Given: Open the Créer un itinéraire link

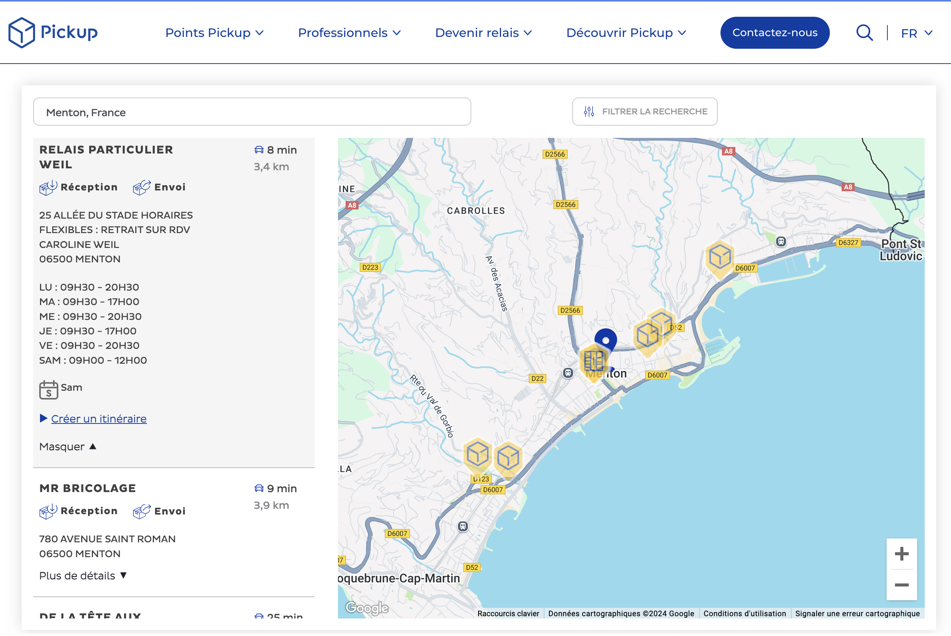Looking at the screenshot, I should pyautogui.click(x=98, y=418).
